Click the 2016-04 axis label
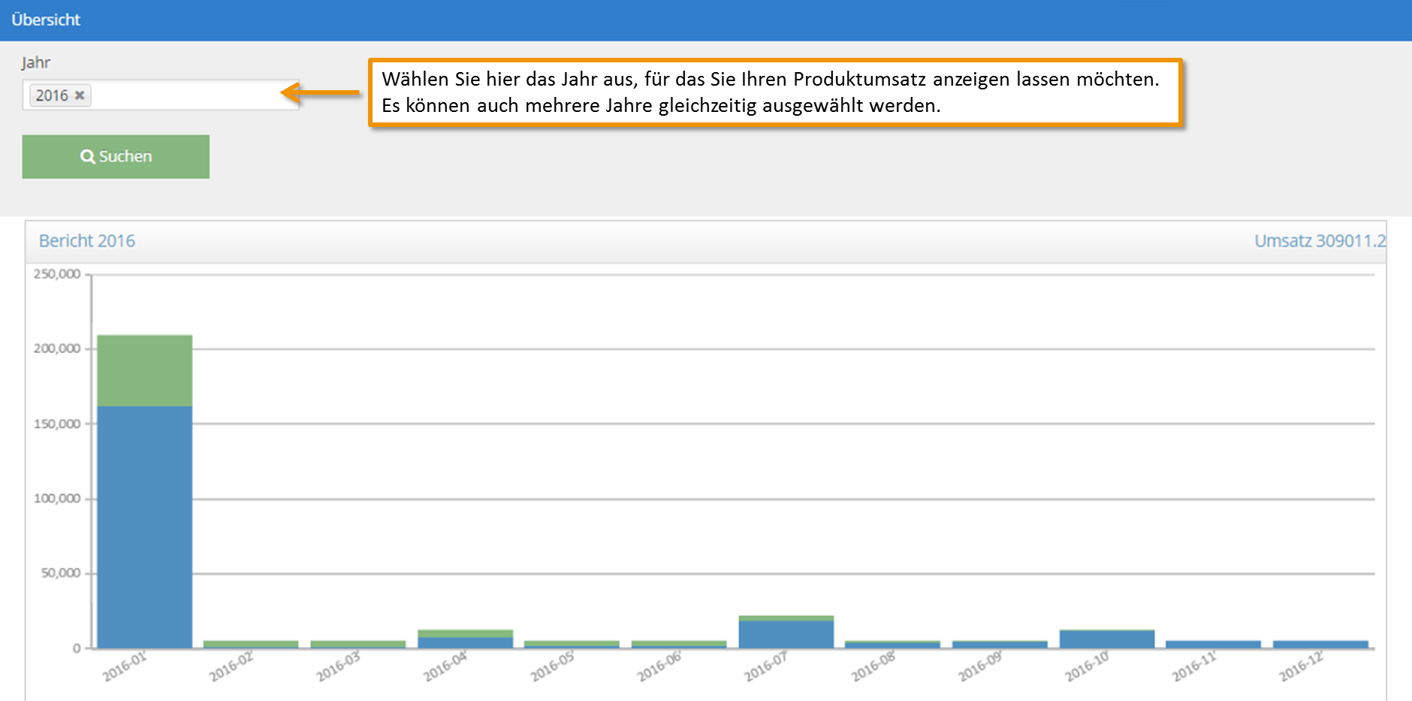 pos(445,667)
